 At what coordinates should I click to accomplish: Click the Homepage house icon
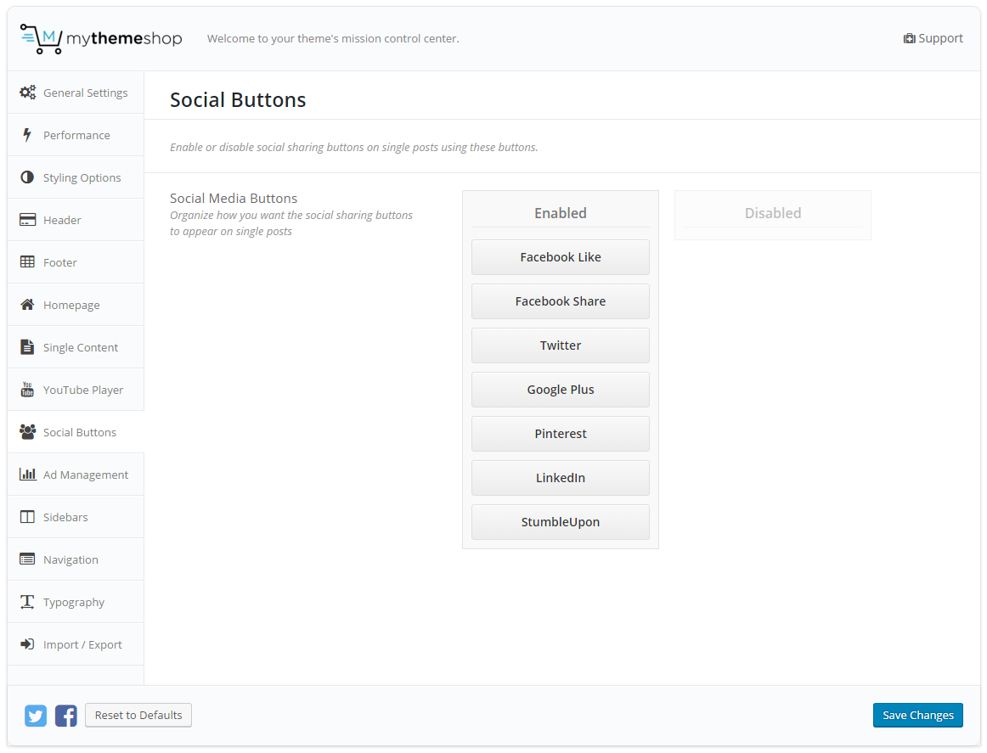tap(27, 305)
